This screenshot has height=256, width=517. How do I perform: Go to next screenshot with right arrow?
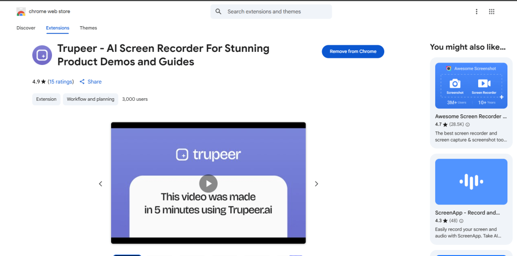click(x=316, y=183)
